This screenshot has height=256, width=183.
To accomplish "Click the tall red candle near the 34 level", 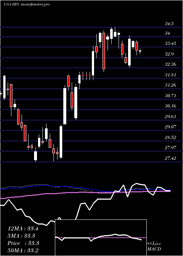I will pos(104,51).
